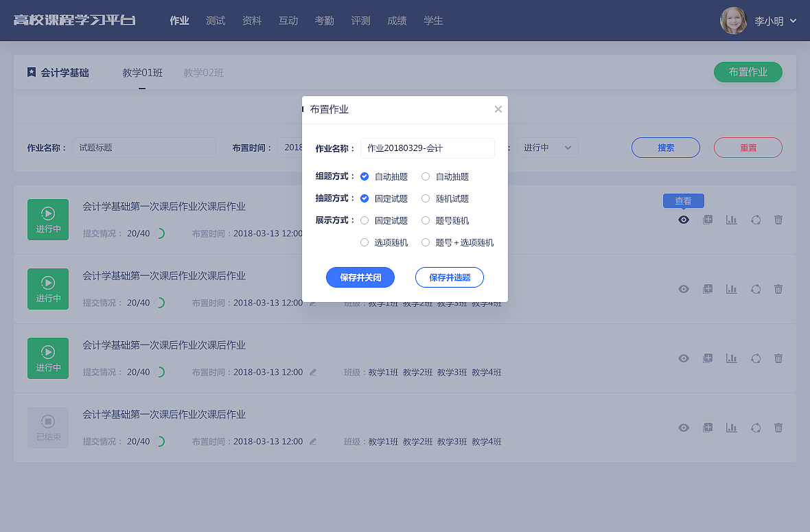Screen dimensions: 810x532
Task: Click the red 重置 button
Action: 748,148
